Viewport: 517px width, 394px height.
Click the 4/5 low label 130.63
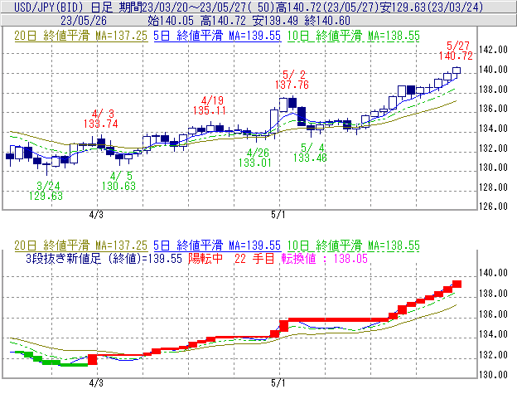coord(119,187)
